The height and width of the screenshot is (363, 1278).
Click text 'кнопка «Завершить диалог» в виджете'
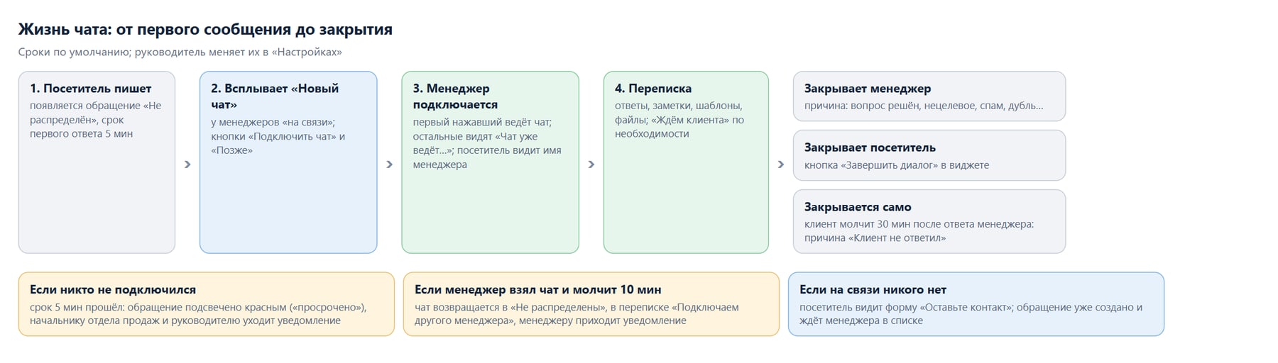click(897, 165)
